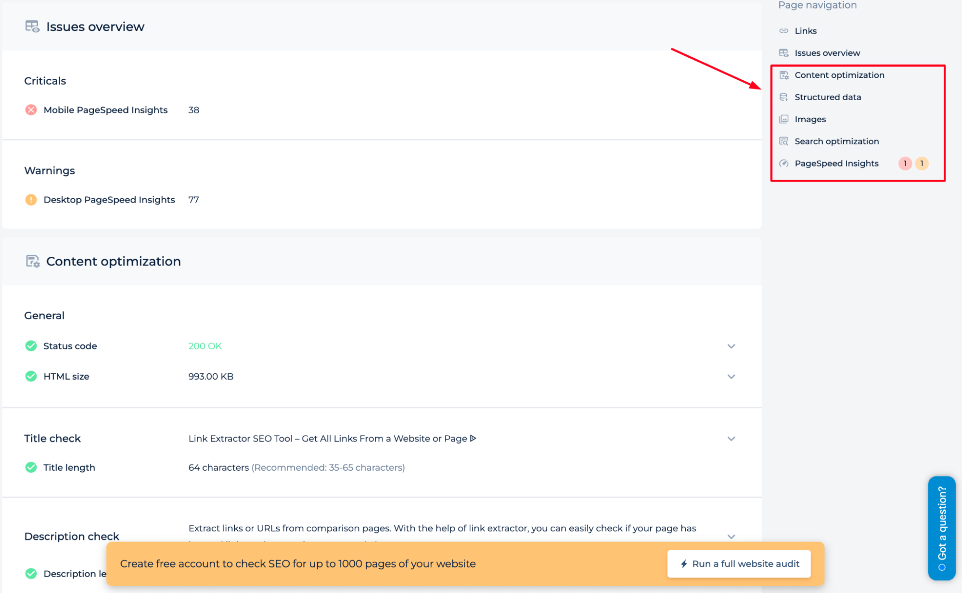Click the Search optimization icon in page navigation

click(x=783, y=141)
